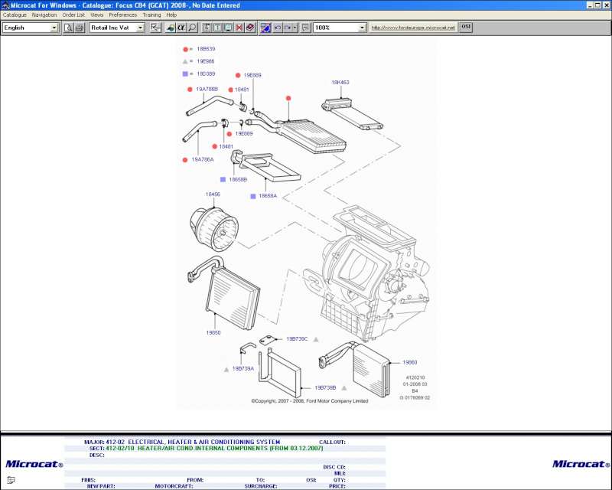Select part callout 18456 blower motor
Screen dimensions: 612x490
213,194
